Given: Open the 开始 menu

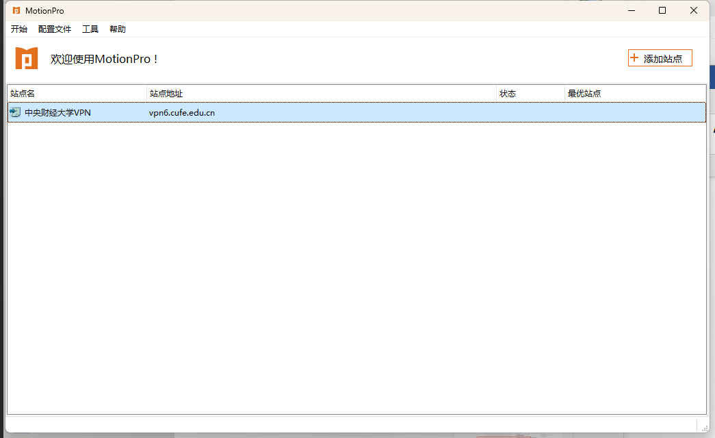Looking at the screenshot, I should coord(19,29).
